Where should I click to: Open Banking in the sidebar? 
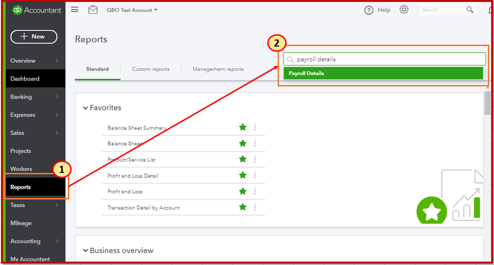tap(21, 97)
